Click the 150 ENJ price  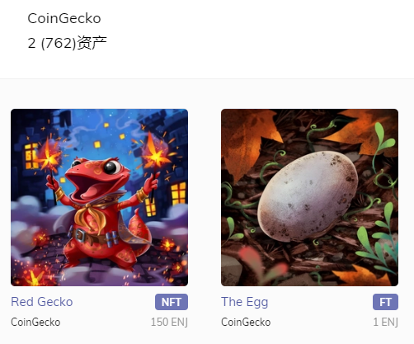pos(169,322)
